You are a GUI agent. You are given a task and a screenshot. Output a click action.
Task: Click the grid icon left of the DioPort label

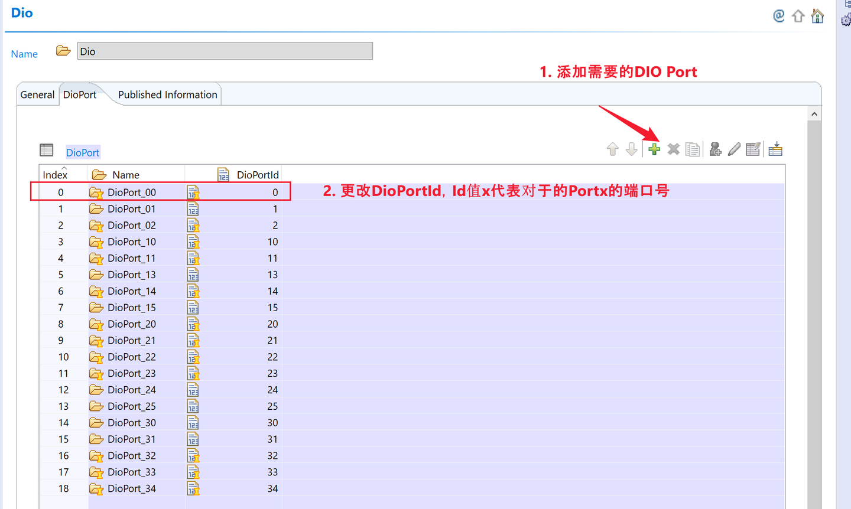click(x=46, y=149)
